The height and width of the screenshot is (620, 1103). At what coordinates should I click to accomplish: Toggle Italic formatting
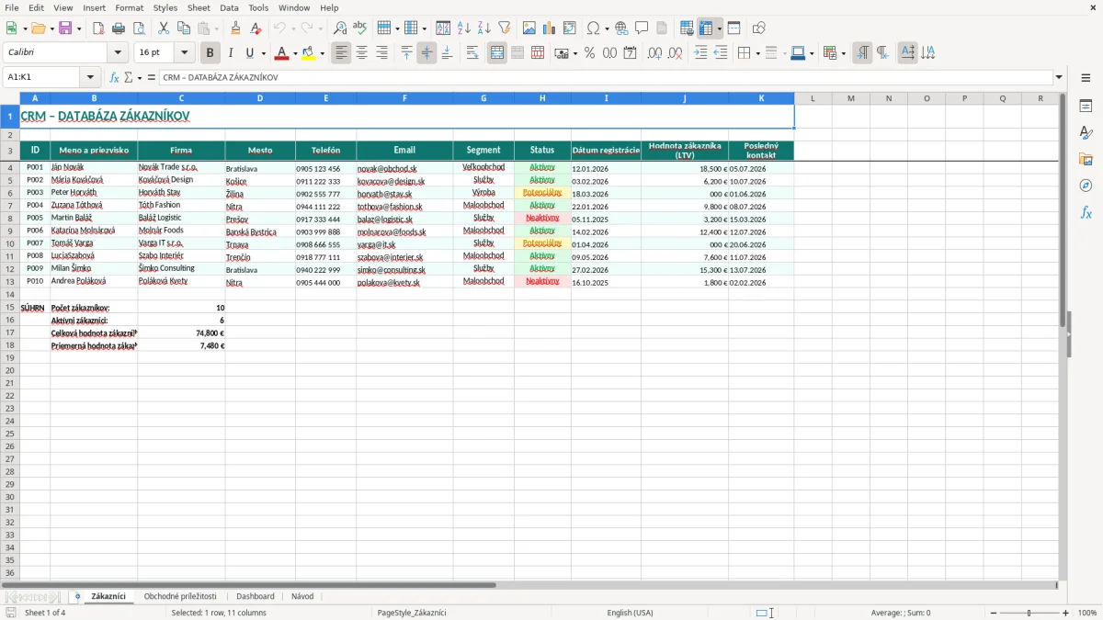coord(231,53)
